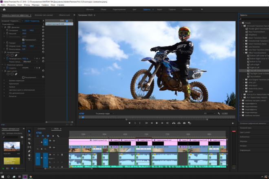Toggle timeline Snap magnet icon
Viewport: 269px width, 179px height.
click(43, 136)
